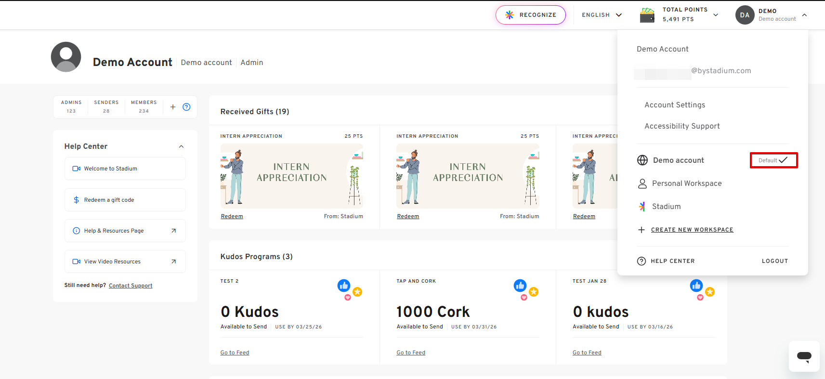Open the English language dropdown
This screenshot has width=825, height=379.
click(x=602, y=15)
